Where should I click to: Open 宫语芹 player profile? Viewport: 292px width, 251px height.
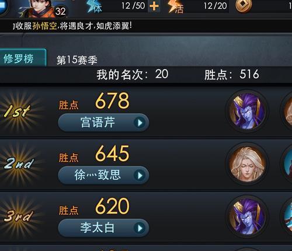point(103,123)
